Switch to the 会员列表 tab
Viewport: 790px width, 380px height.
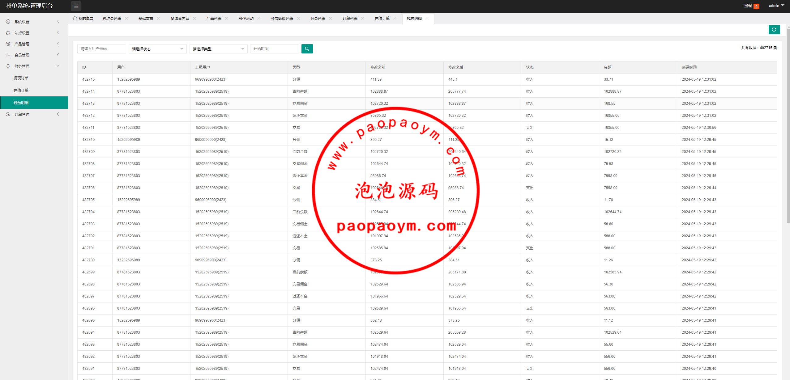coord(318,19)
